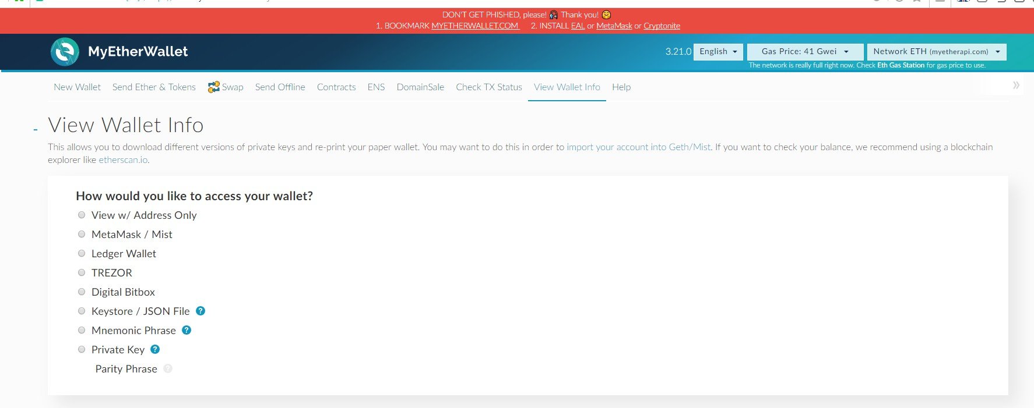Open help icon next to Private Key
Viewport: 1034px width, 408px height.
pos(155,349)
